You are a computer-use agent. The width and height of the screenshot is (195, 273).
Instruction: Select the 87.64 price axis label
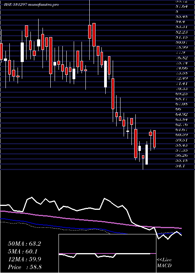tap(181, 6)
